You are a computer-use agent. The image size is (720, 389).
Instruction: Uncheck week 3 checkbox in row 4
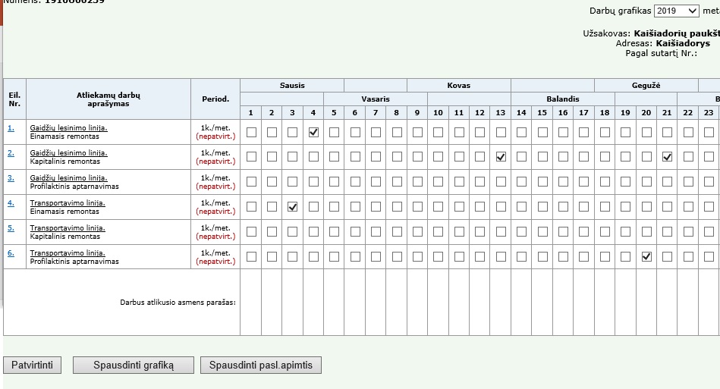click(x=293, y=207)
